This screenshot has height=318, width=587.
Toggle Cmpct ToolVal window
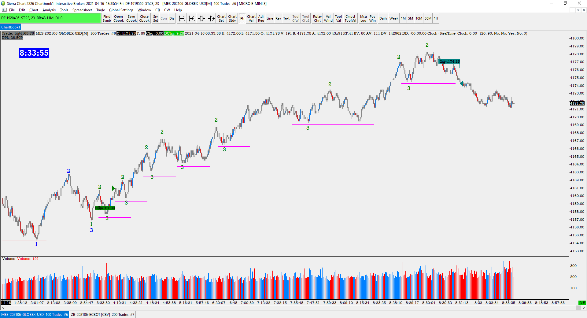click(x=350, y=18)
